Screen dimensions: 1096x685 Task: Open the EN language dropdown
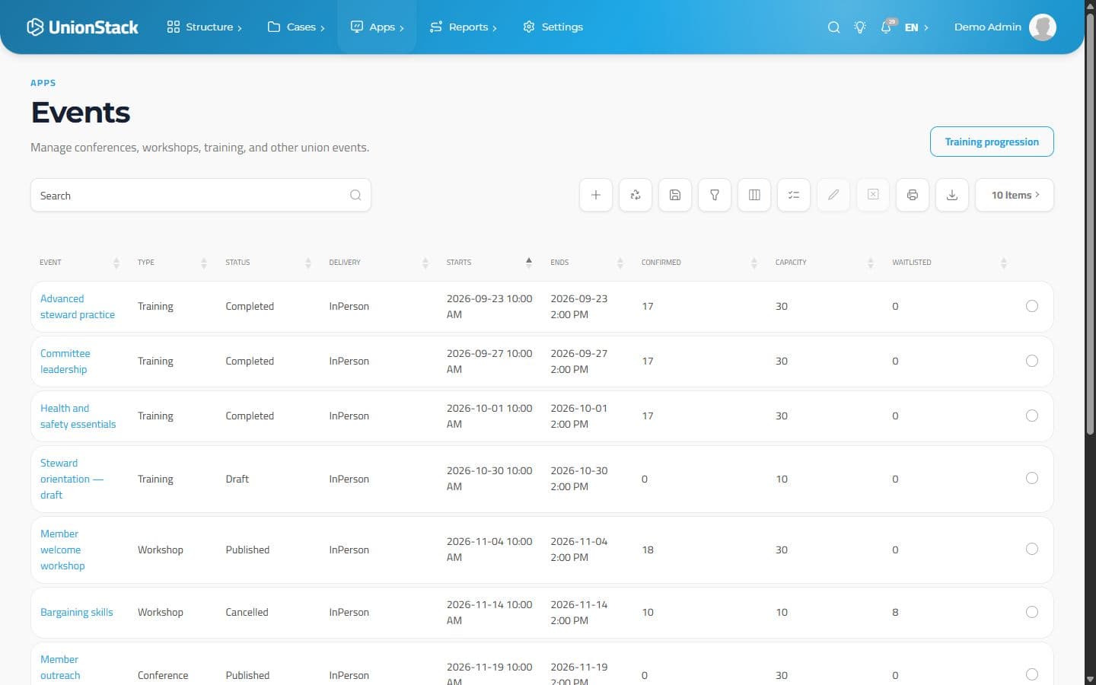point(916,27)
